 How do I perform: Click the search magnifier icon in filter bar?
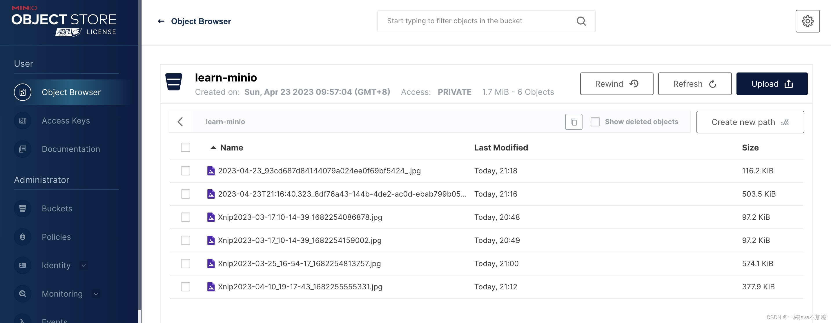click(x=581, y=21)
